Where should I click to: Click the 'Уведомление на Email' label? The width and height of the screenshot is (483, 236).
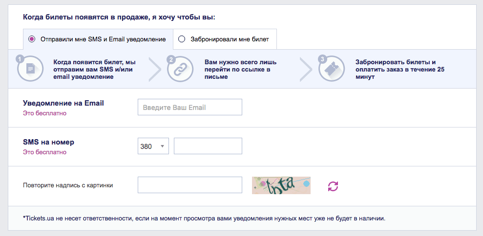click(x=63, y=103)
